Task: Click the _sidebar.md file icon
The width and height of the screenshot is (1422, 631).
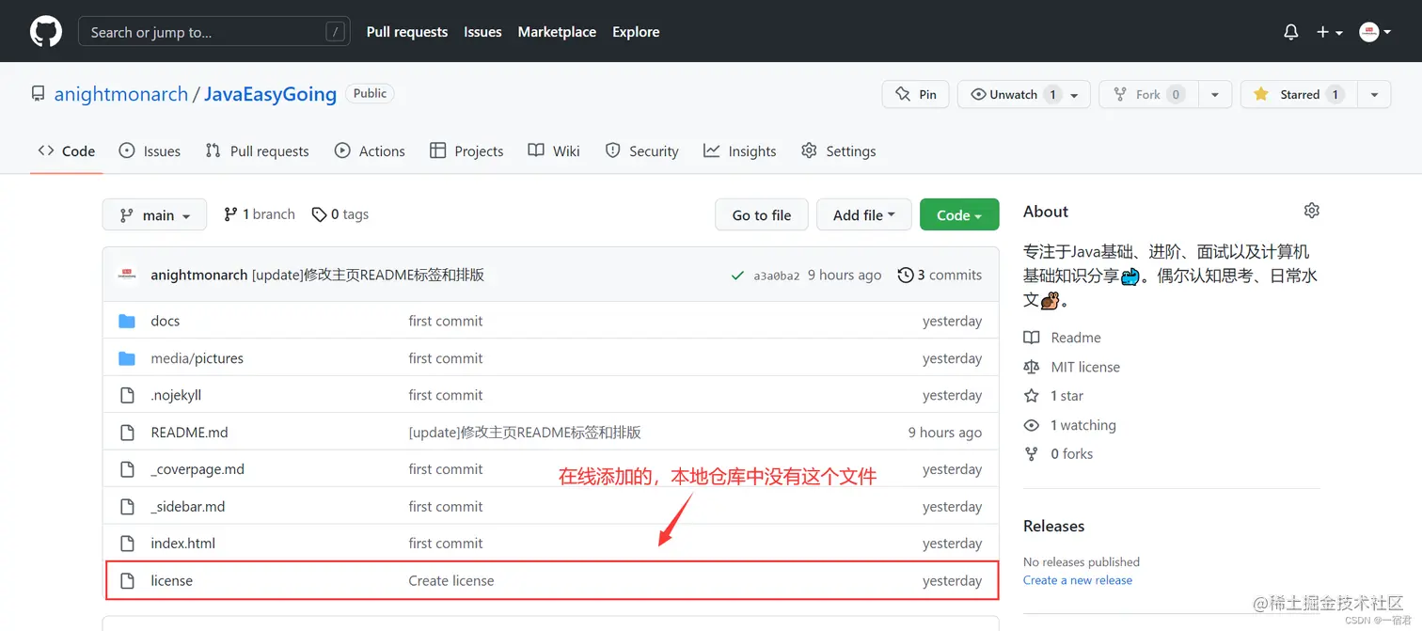Action: [127, 507]
